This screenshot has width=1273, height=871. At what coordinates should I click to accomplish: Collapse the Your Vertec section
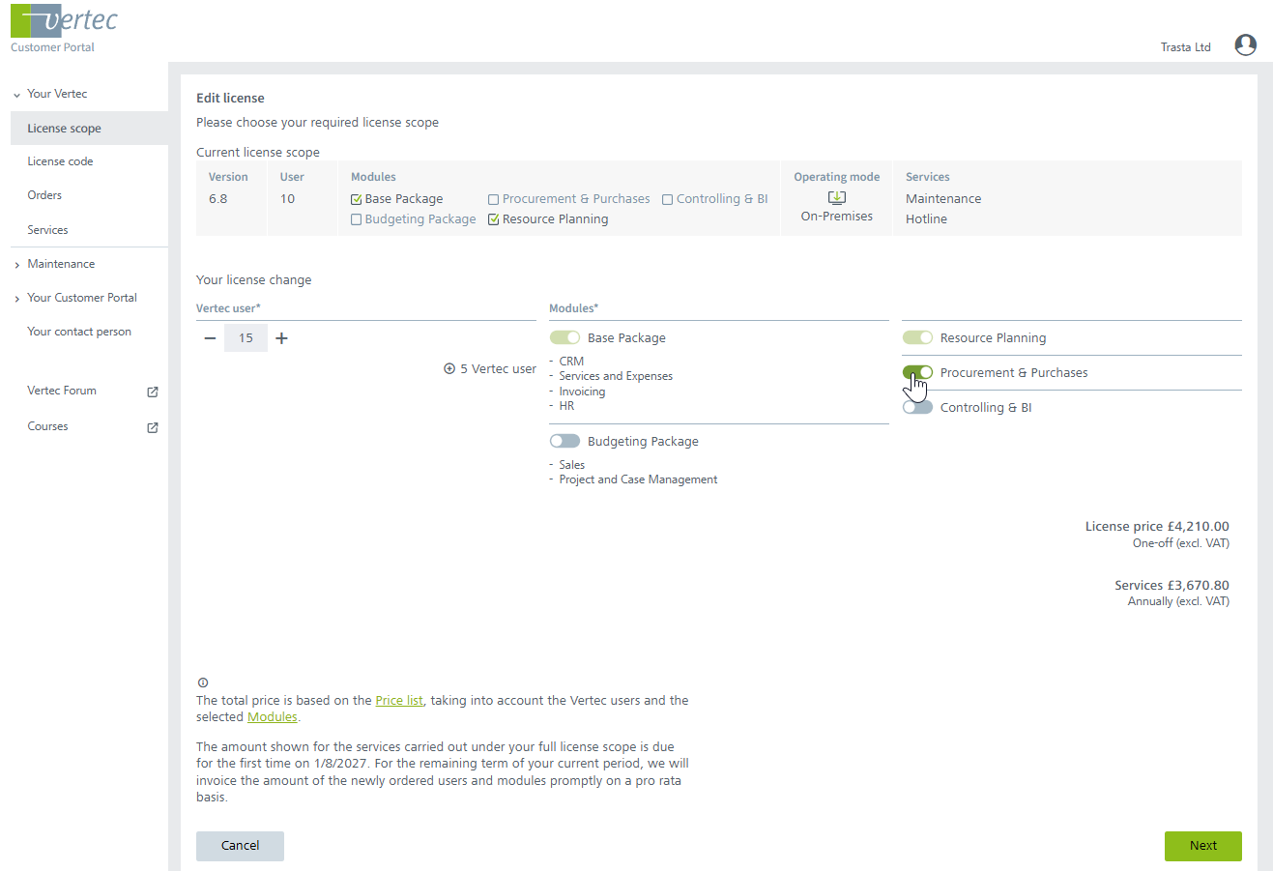click(x=17, y=95)
